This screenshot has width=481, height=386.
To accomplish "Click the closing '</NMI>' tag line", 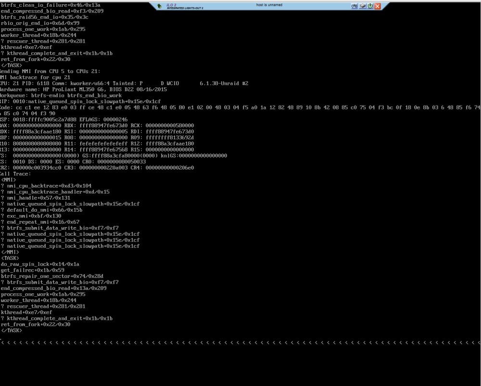I will coord(10,252).
